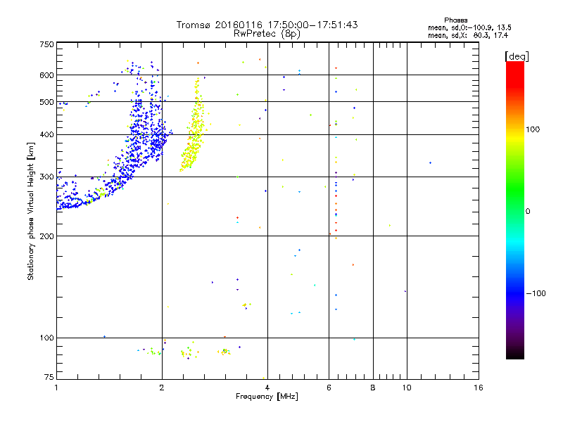Click the blue -100 region of colorbar

515,293
